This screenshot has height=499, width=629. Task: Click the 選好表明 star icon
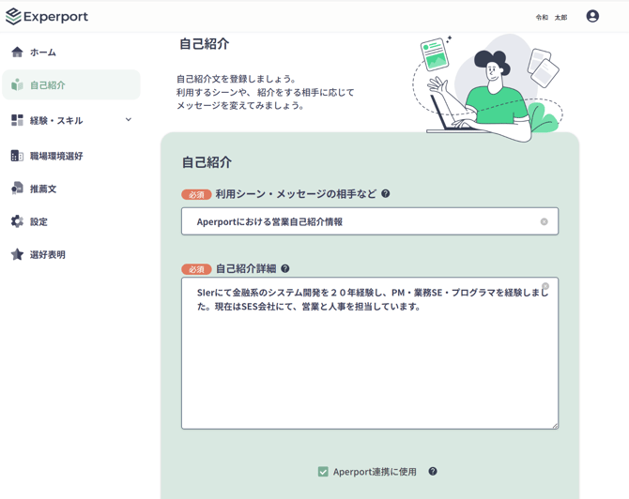coord(17,254)
